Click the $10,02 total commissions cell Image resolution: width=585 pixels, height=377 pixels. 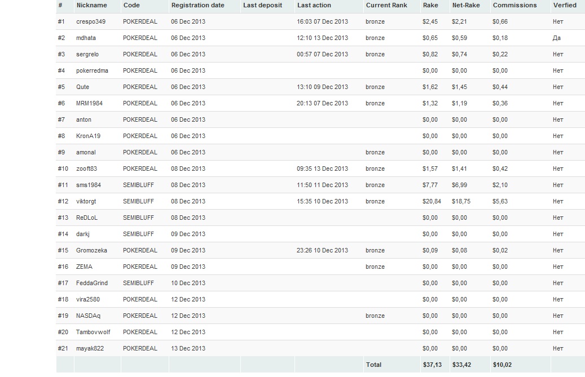pos(502,365)
